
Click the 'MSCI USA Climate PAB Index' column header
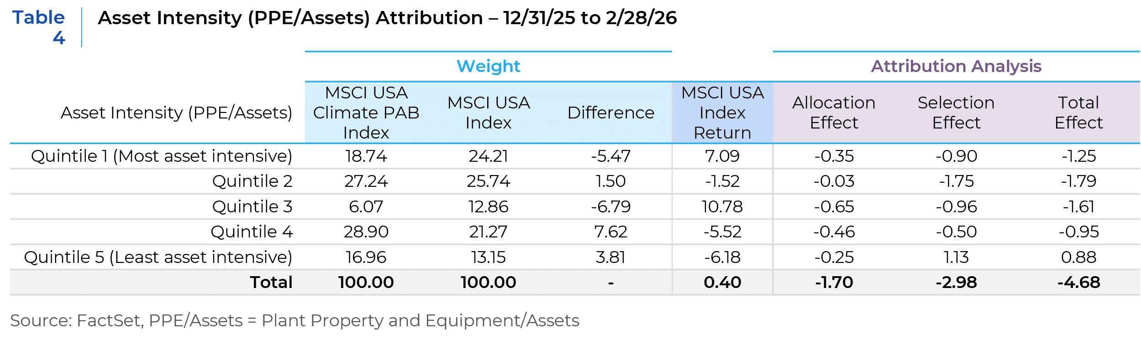(x=366, y=113)
